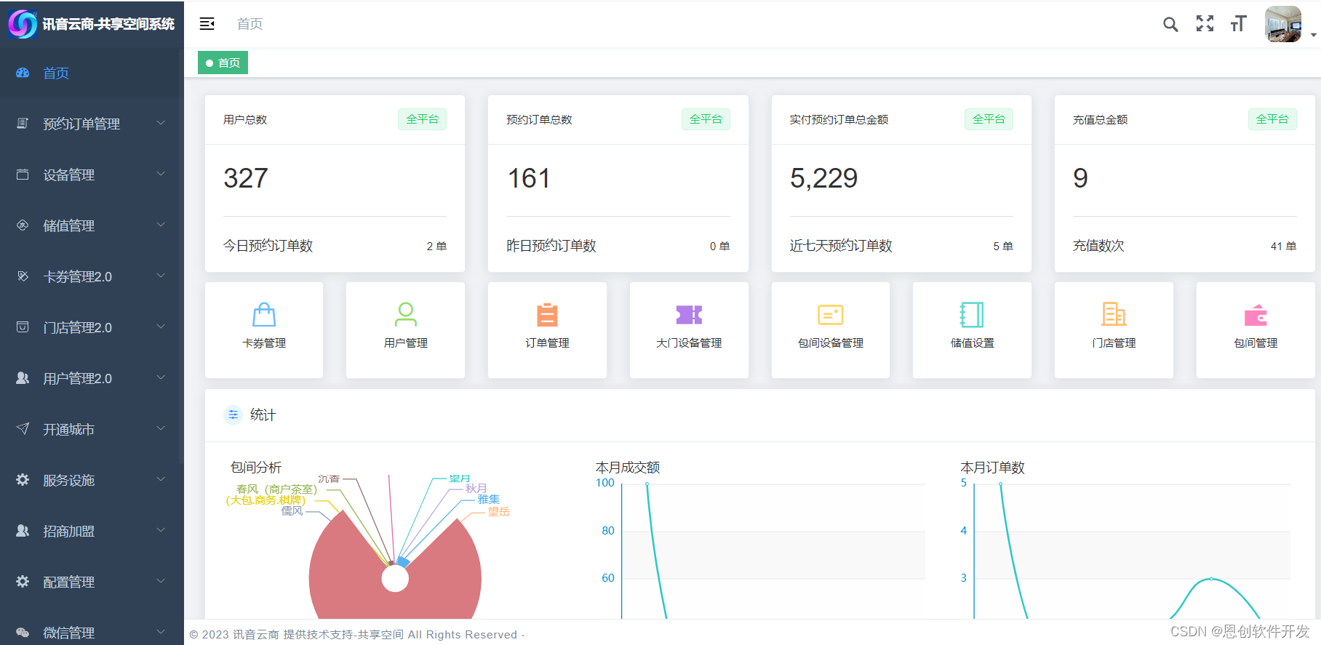This screenshot has width=1321, height=645.
Task: Expand chevron beside 招商加盟
Action: [x=161, y=530]
